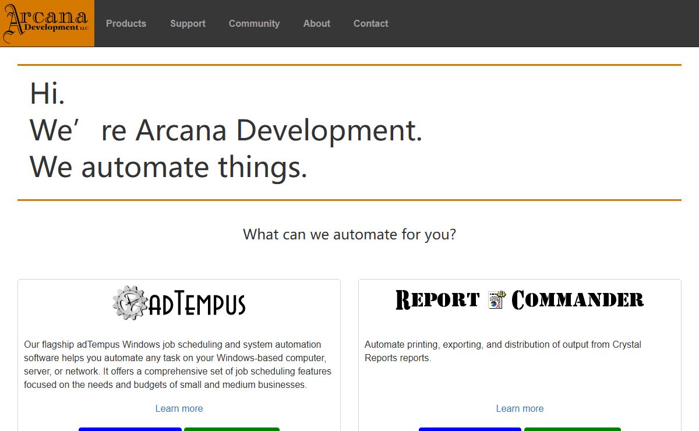Click the 'What can we automate for you?' heading
The image size is (699, 431).
[x=349, y=234]
